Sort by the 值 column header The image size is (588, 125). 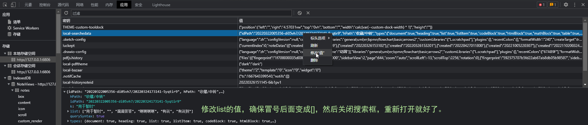tap(410, 21)
